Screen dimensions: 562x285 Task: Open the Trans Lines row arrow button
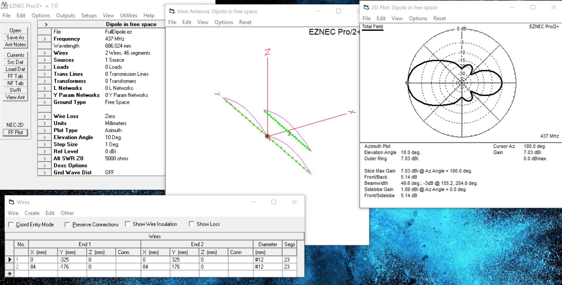click(x=45, y=74)
